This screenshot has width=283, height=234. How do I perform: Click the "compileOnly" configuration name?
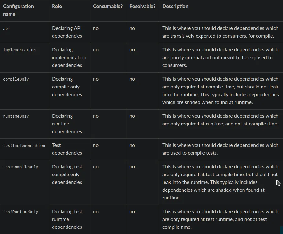click(x=16, y=79)
